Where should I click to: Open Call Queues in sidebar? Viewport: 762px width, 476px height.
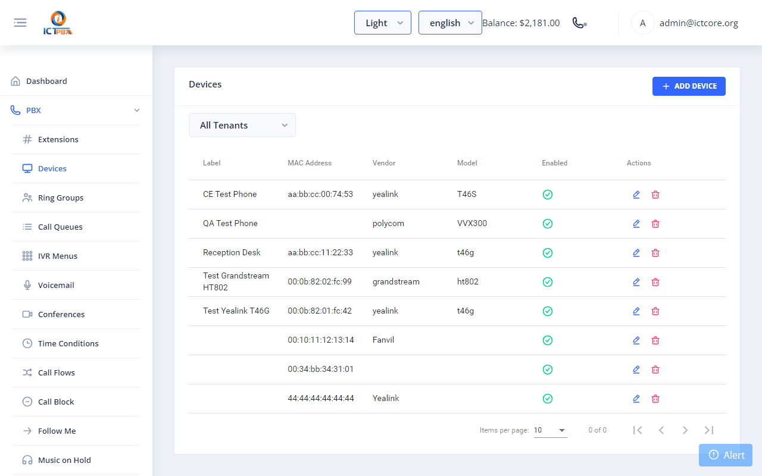click(x=76, y=227)
